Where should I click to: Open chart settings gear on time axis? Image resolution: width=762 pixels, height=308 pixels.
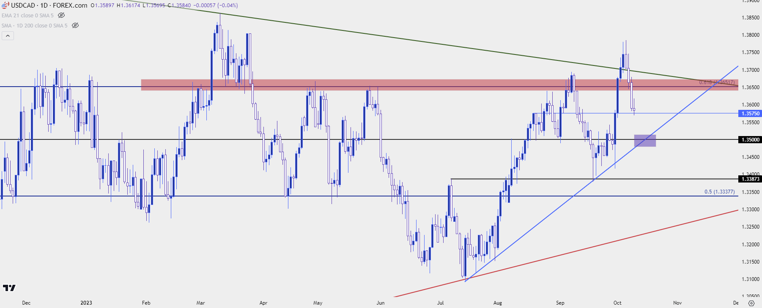(751, 303)
